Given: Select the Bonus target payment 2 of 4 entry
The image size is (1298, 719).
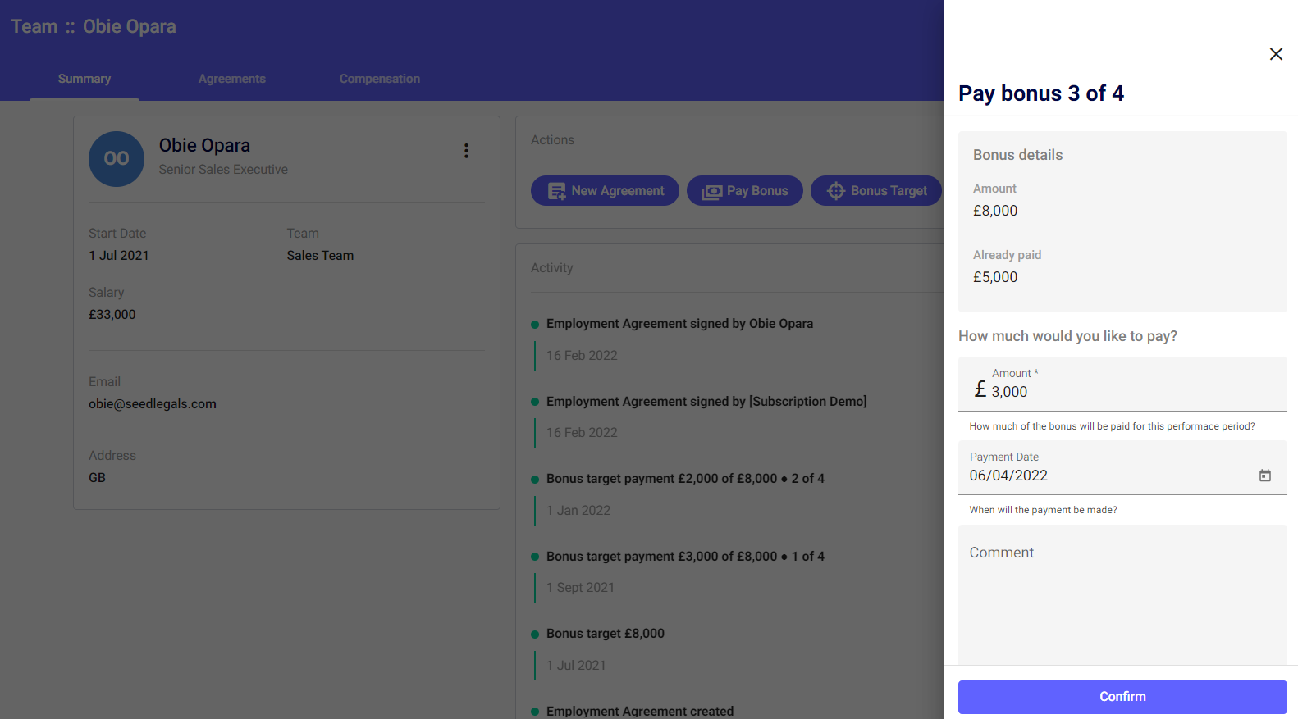Looking at the screenshot, I should coord(685,479).
